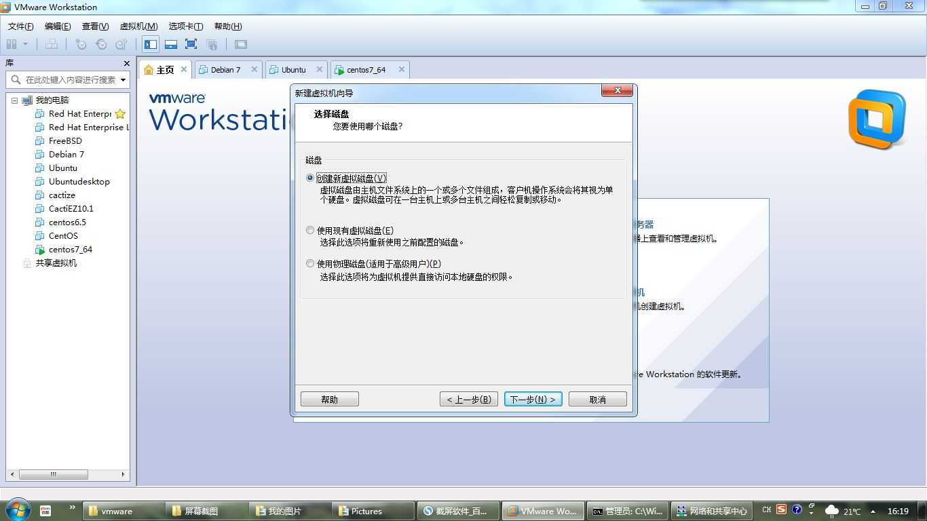This screenshot has height=521, width=927.
Task: Open the Windows Start button
Action: [17, 510]
